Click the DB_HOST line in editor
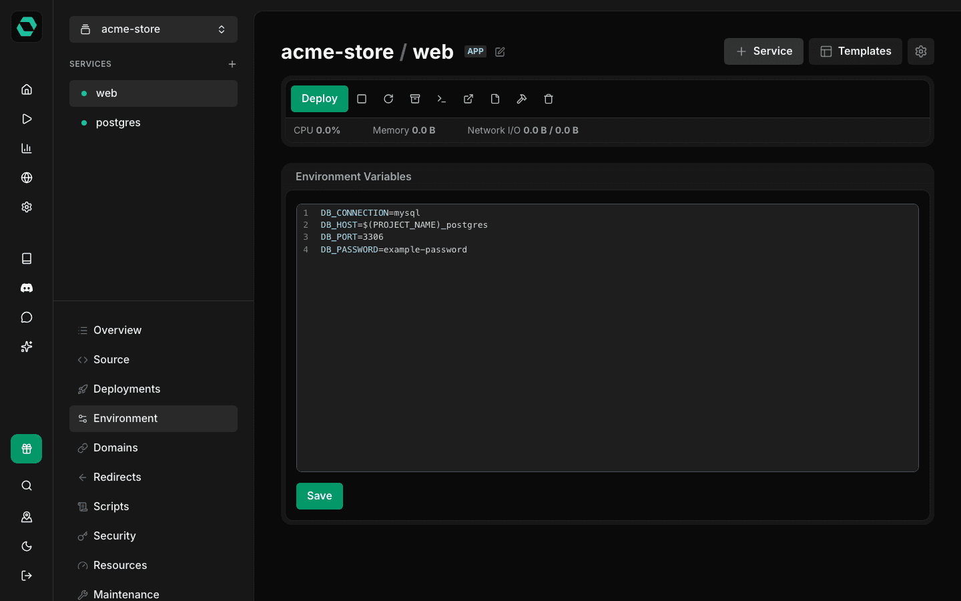The image size is (961, 601). (404, 225)
